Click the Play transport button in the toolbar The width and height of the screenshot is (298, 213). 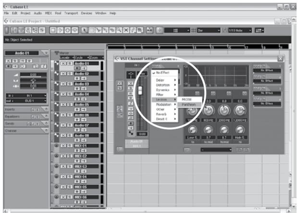(61, 30)
